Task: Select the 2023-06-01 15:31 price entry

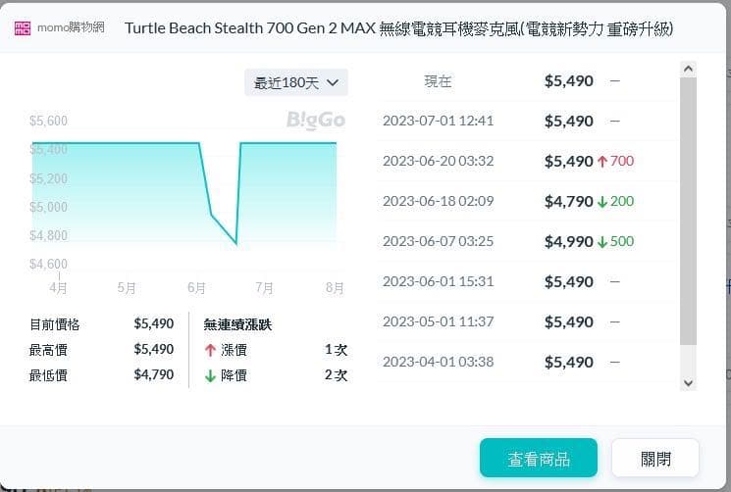Action: click(527, 281)
